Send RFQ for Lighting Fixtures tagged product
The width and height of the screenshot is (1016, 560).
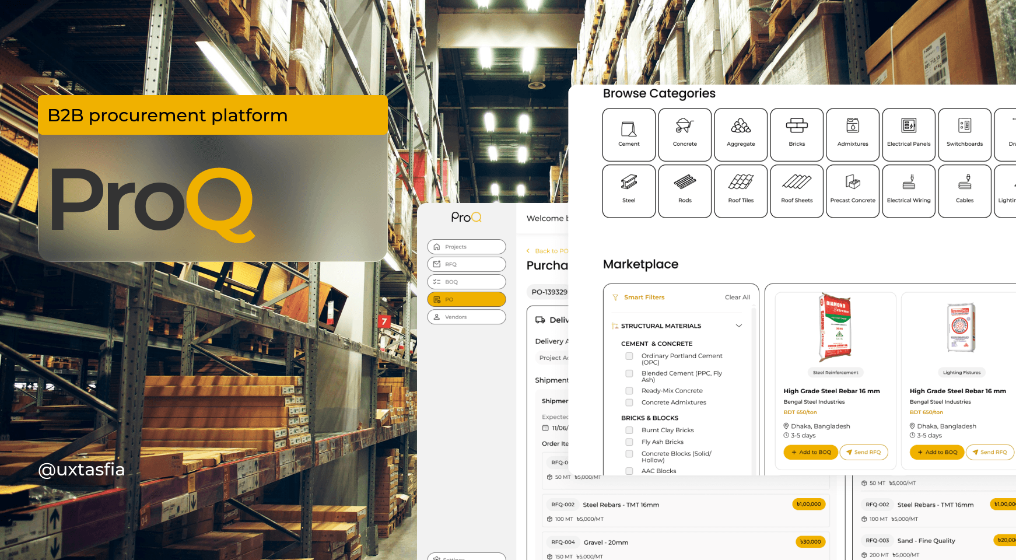990,452
